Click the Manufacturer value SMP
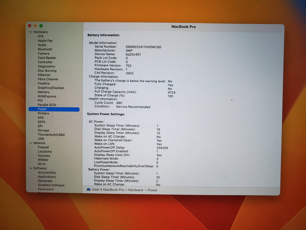This screenshot has height=230, width=306. coord(129,51)
